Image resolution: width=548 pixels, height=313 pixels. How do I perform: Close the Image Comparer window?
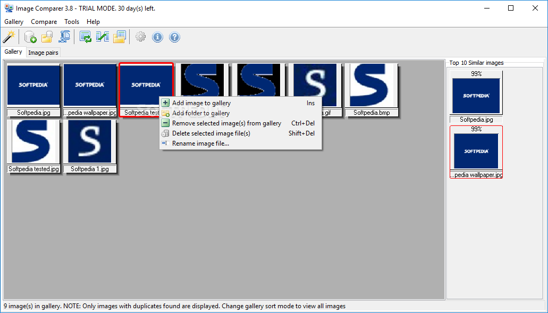click(535, 8)
